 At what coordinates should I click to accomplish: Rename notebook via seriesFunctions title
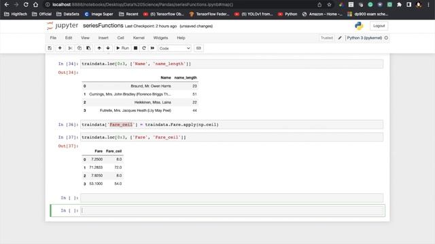103,26
